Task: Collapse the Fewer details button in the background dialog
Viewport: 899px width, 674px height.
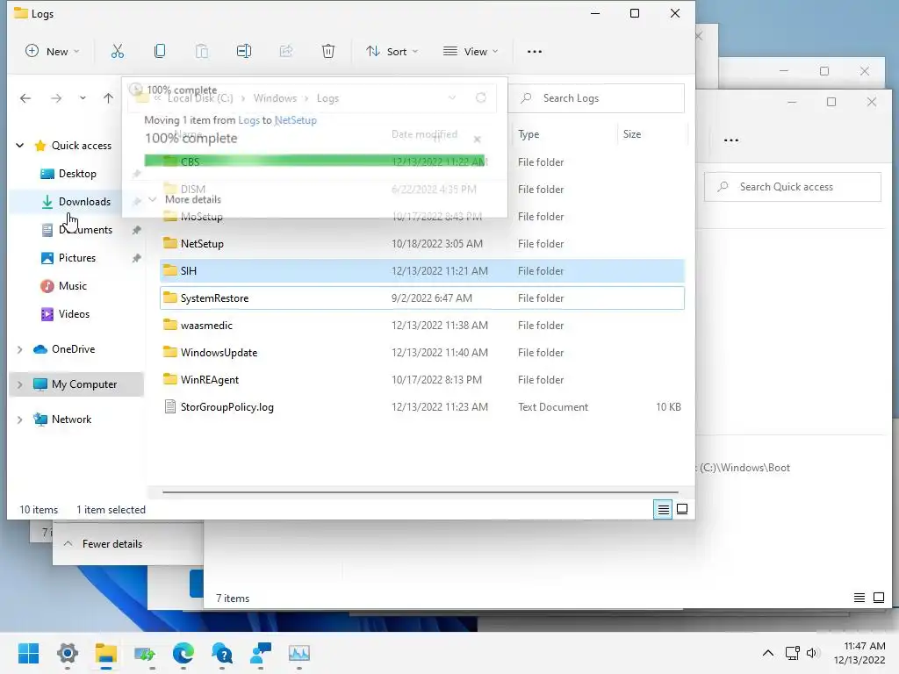Action: point(104,544)
